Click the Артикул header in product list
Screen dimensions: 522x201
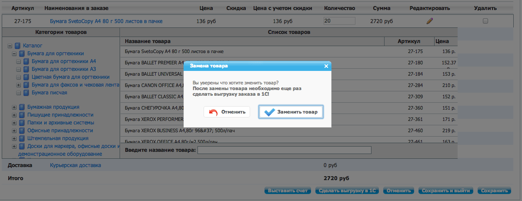(x=409, y=41)
